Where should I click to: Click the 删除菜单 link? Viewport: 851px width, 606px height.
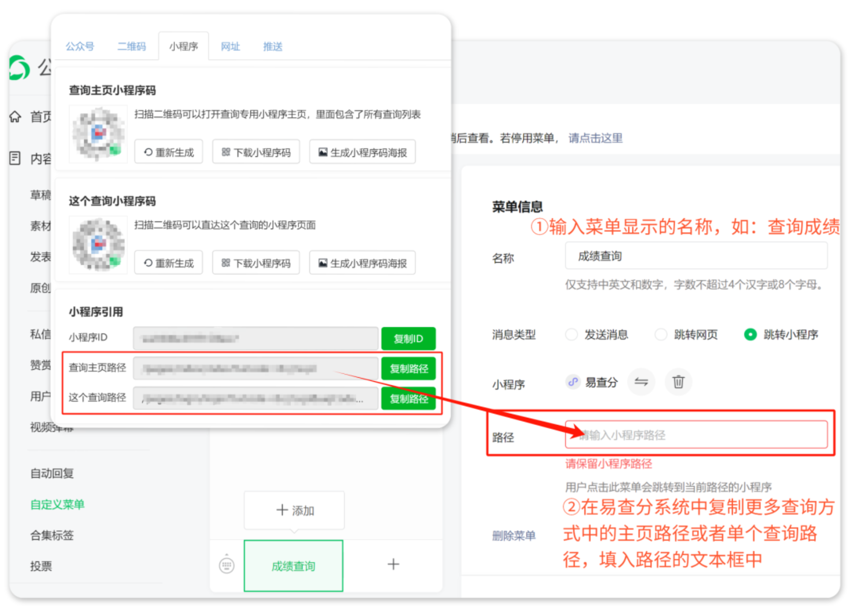coord(514,535)
